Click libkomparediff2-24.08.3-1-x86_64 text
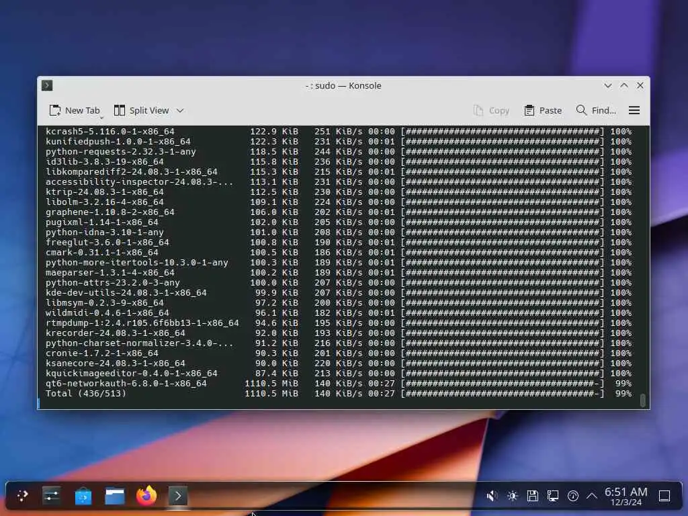 pyautogui.click(x=132, y=171)
